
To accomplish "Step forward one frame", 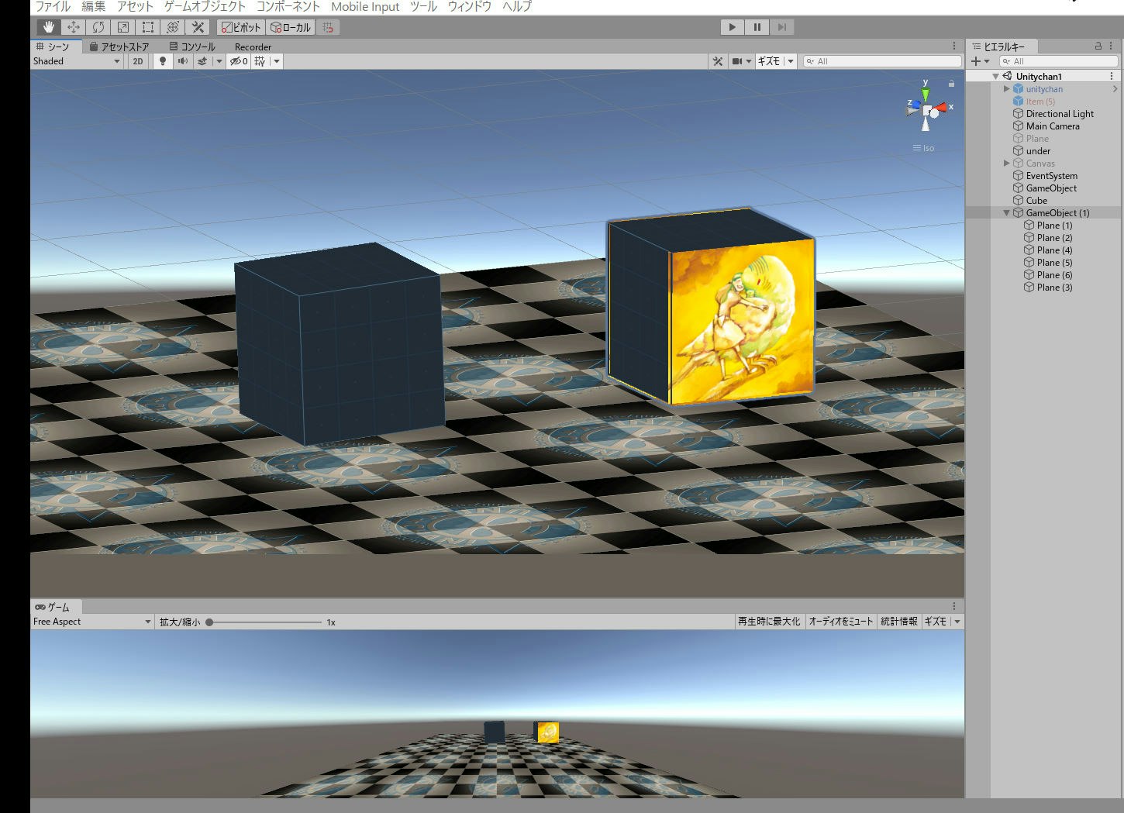I will 782,27.
